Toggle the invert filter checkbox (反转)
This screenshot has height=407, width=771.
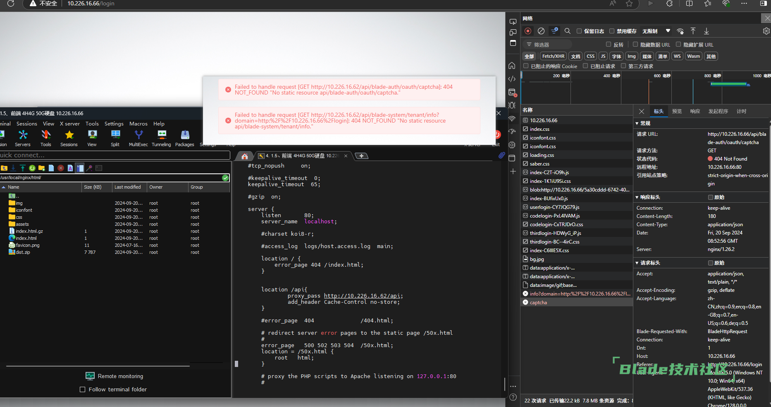(609, 44)
